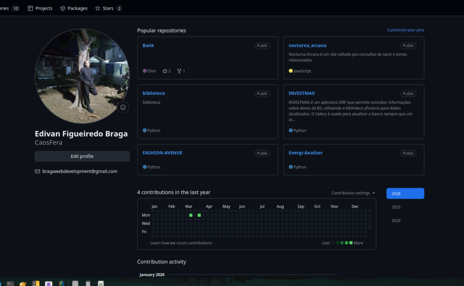Click the Elixir language dot on Bank
This screenshot has height=286, width=464.
[145, 71]
